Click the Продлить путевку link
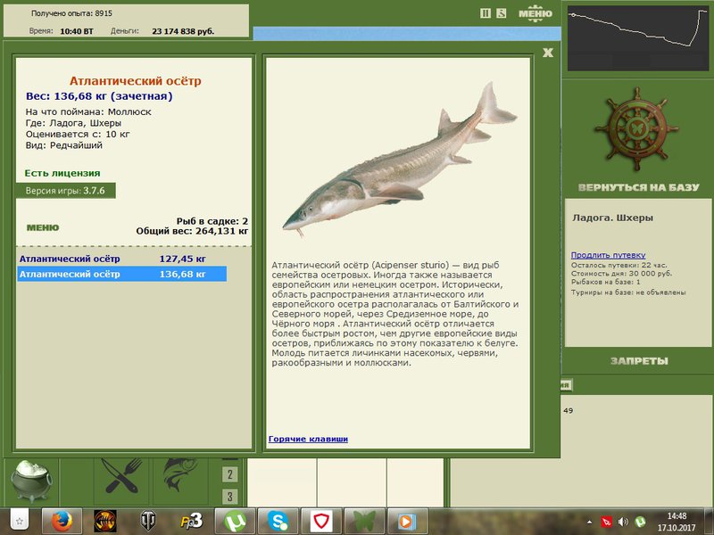Viewport: 714px width, 535px height. tap(608, 255)
